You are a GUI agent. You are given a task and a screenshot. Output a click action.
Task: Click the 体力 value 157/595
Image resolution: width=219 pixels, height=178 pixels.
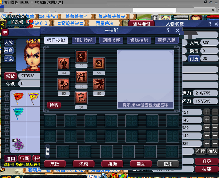pyautogui.click(x=205, y=101)
